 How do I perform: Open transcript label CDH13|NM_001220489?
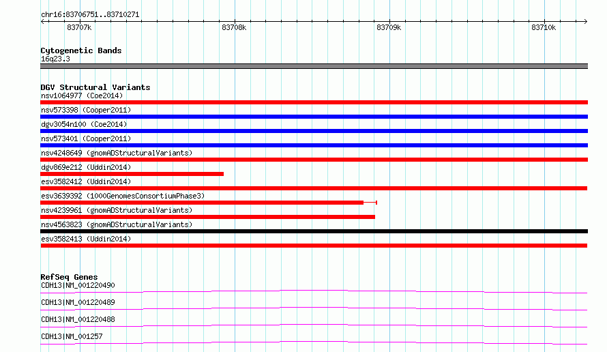(78, 302)
